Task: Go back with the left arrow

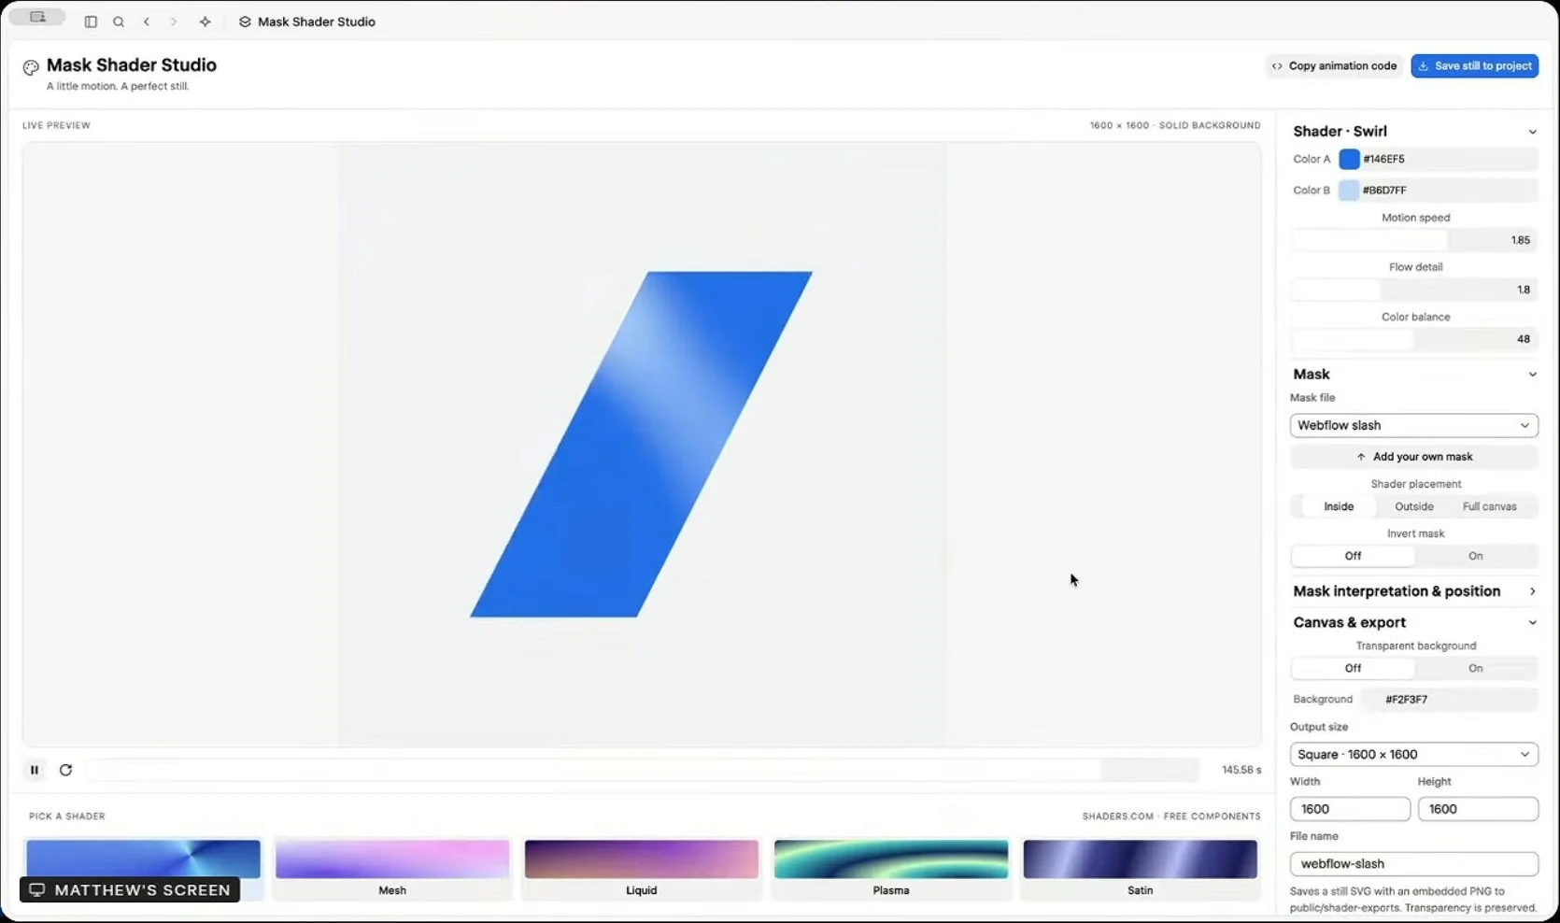Action: click(147, 21)
